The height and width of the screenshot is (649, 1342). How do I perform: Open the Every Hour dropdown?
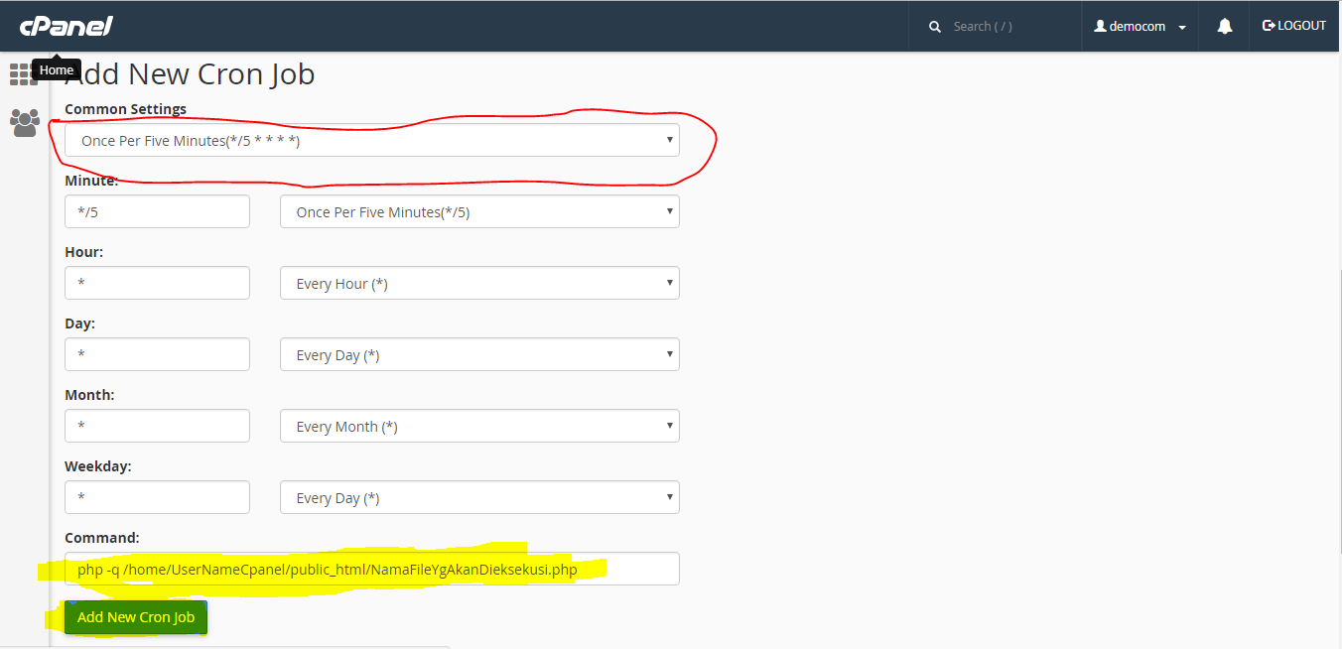pyautogui.click(x=479, y=283)
